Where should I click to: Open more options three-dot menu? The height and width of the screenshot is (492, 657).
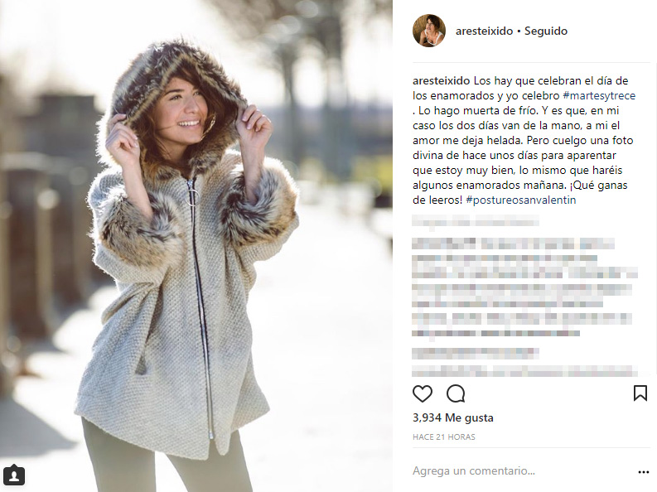click(x=643, y=472)
